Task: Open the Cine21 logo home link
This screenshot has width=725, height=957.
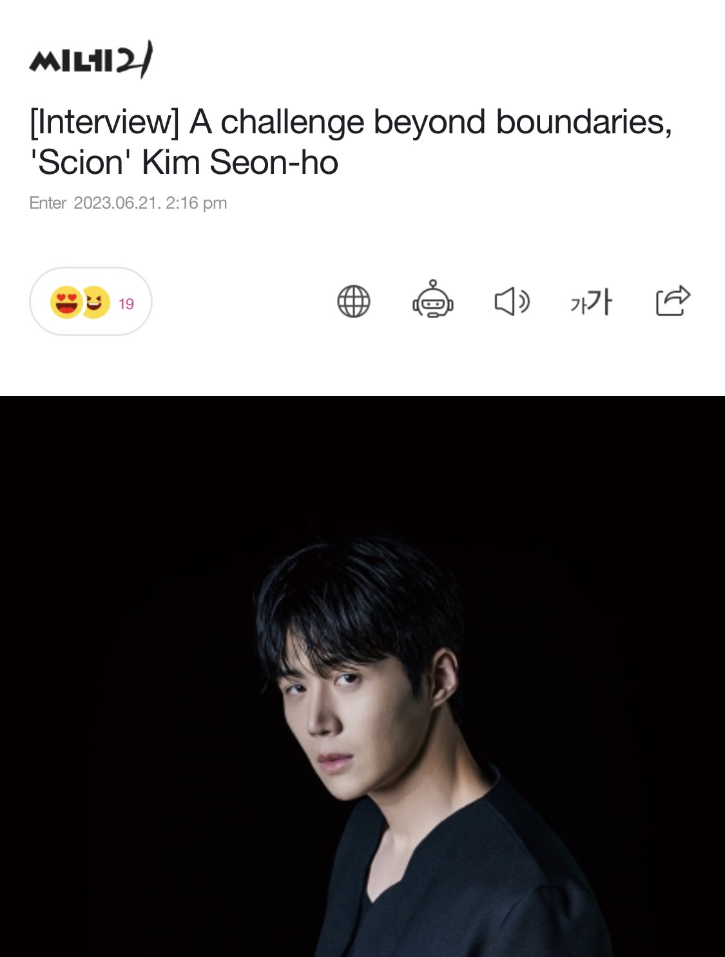Action: pyautogui.click(x=91, y=60)
